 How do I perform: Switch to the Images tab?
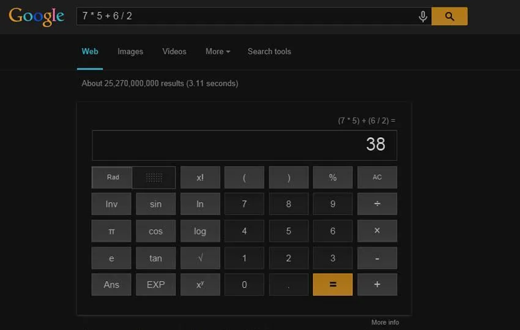coord(130,51)
